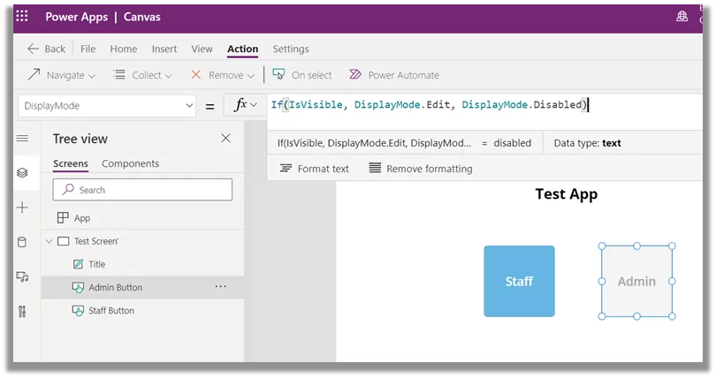Click the Title label edit icon
Viewport: 716px width, 378px height.
pos(78,264)
